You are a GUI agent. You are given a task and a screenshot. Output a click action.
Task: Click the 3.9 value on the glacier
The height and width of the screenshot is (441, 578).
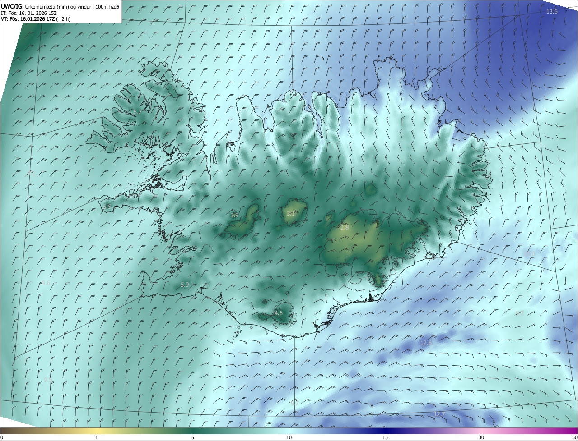pyautogui.click(x=234, y=215)
